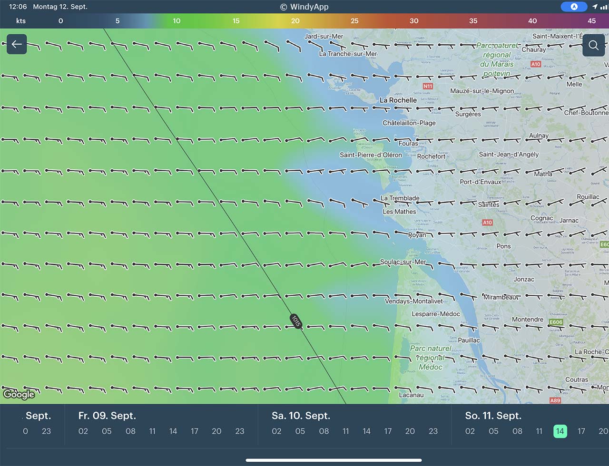Tap the Cognac label on the map
This screenshot has height=466, width=609.
click(541, 218)
